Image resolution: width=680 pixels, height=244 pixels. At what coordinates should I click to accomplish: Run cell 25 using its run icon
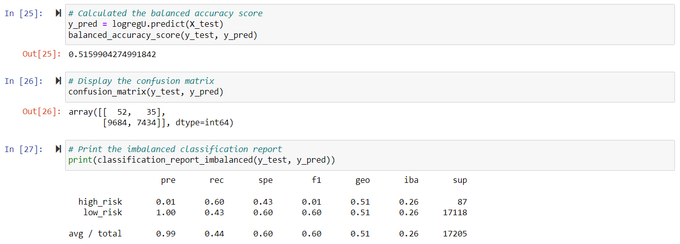[x=58, y=13]
